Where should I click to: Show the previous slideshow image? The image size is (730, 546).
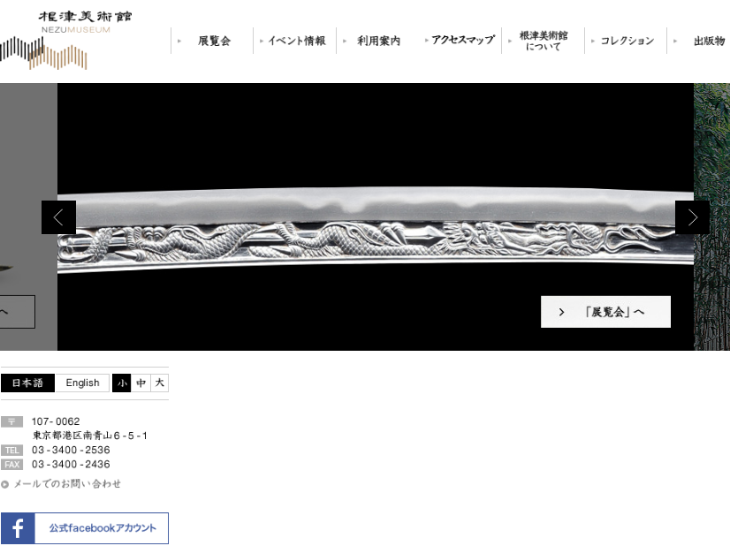pos(58,217)
